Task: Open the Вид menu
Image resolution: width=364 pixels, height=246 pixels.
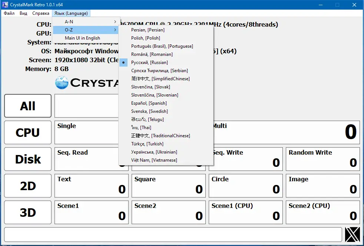Action: pyautogui.click(x=23, y=13)
